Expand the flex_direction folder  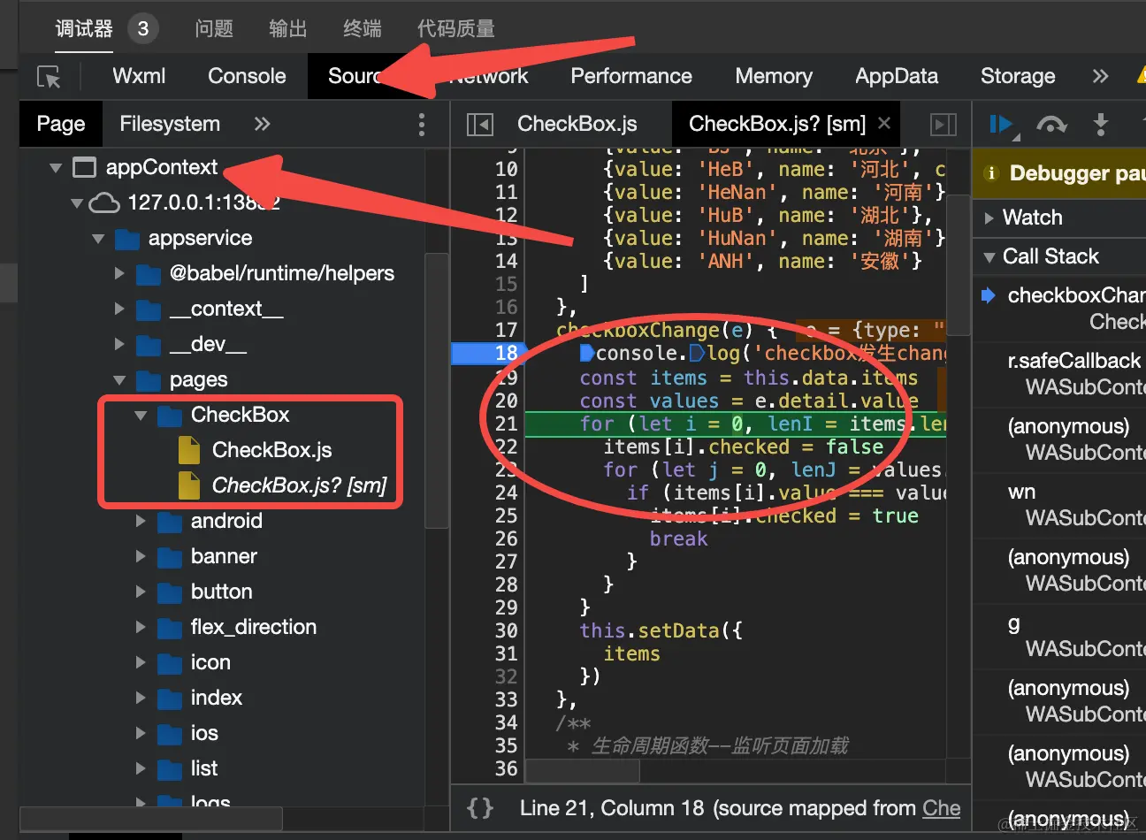click(141, 627)
